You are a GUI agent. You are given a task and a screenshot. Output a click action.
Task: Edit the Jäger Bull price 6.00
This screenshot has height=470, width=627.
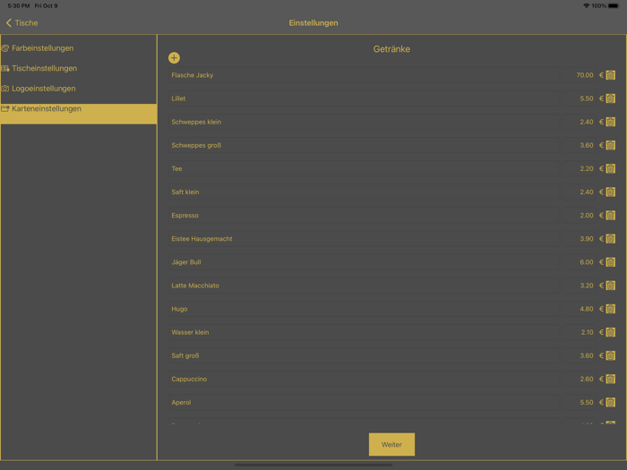(579, 262)
